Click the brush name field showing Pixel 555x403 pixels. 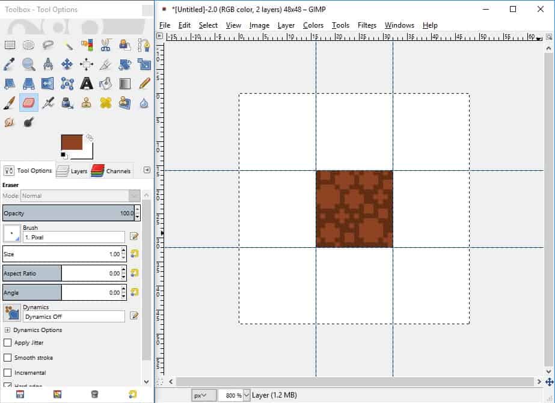point(73,237)
